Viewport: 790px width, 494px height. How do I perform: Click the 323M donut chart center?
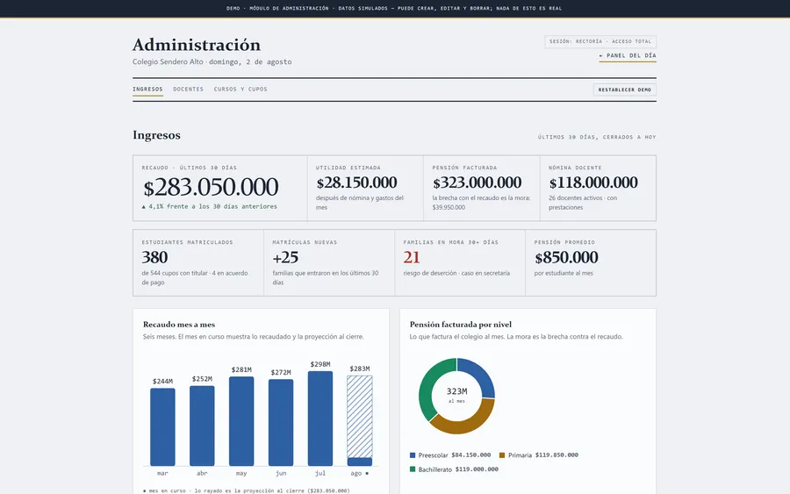point(457,395)
